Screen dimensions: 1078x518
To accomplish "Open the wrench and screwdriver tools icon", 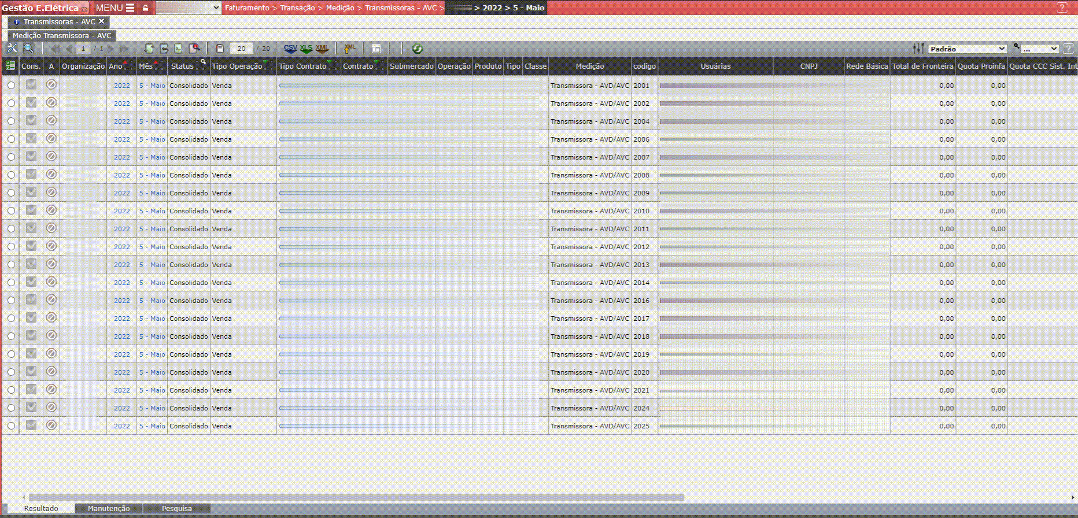I will click(x=12, y=49).
